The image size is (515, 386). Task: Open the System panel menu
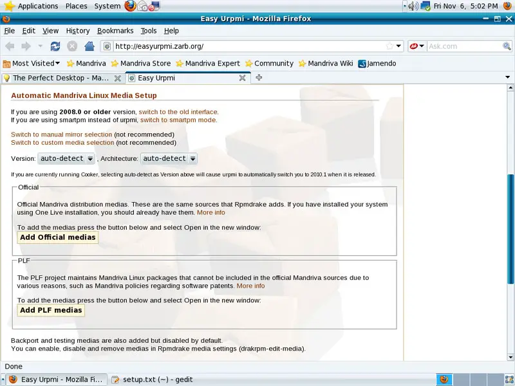(107, 6)
